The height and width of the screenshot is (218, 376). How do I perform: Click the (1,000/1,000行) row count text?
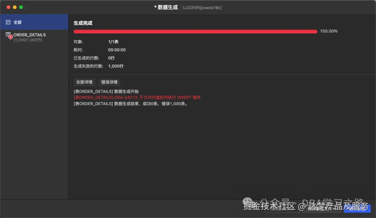click(x=28, y=40)
